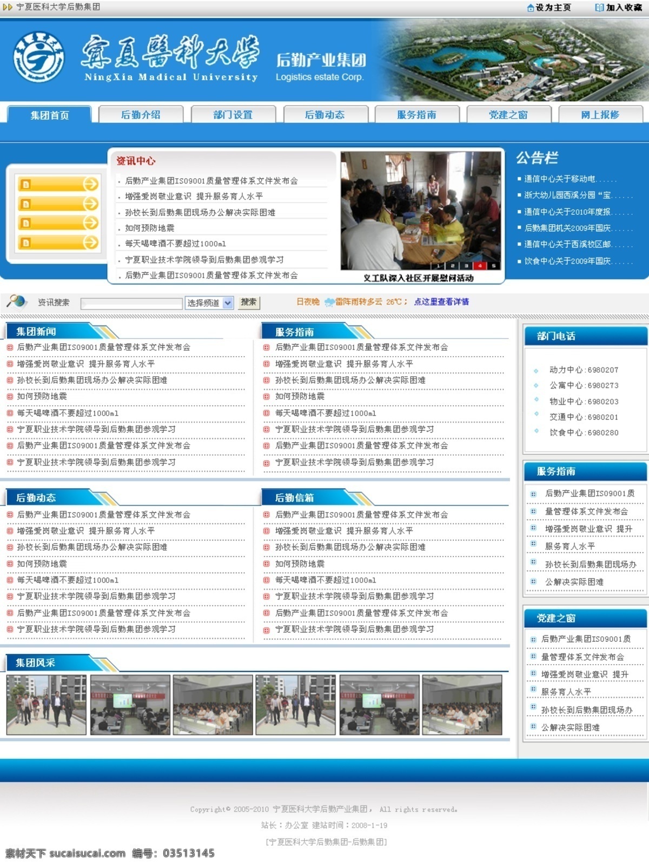Open the 集团首页 navigation tab

coord(49,115)
